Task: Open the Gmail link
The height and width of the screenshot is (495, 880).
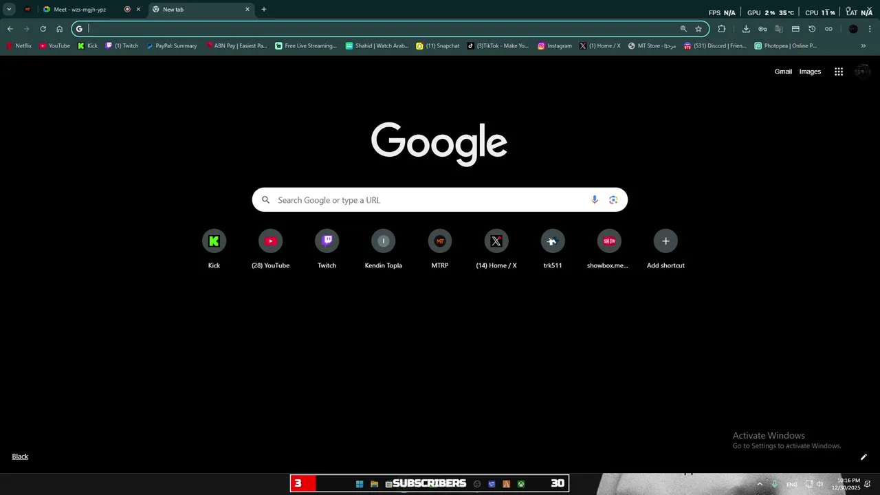Action: point(783,71)
